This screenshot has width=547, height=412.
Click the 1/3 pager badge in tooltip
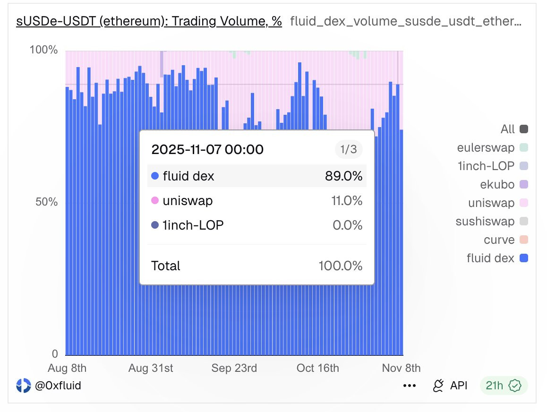[x=349, y=149]
